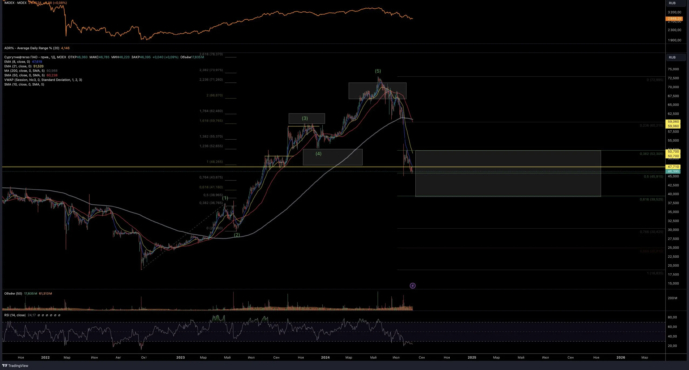Open the purple lightning event icon

tap(412, 286)
